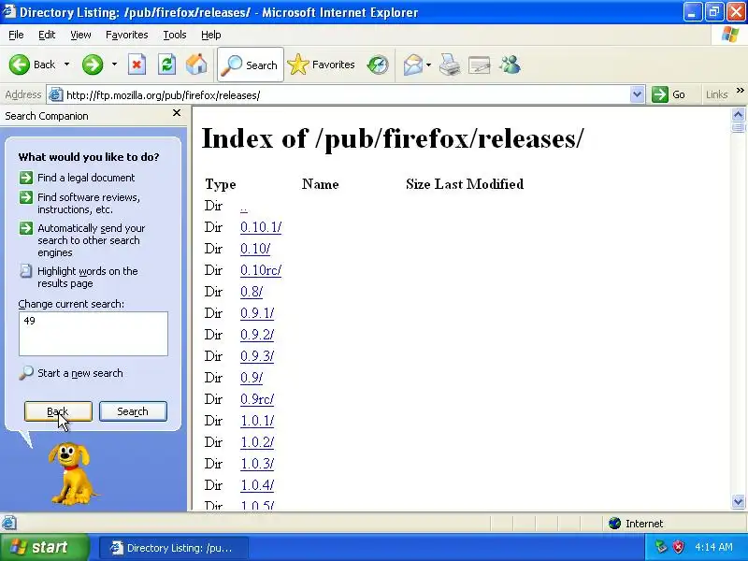
Task: Click arrow icon beside Find software reviews
Action: (x=26, y=197)
